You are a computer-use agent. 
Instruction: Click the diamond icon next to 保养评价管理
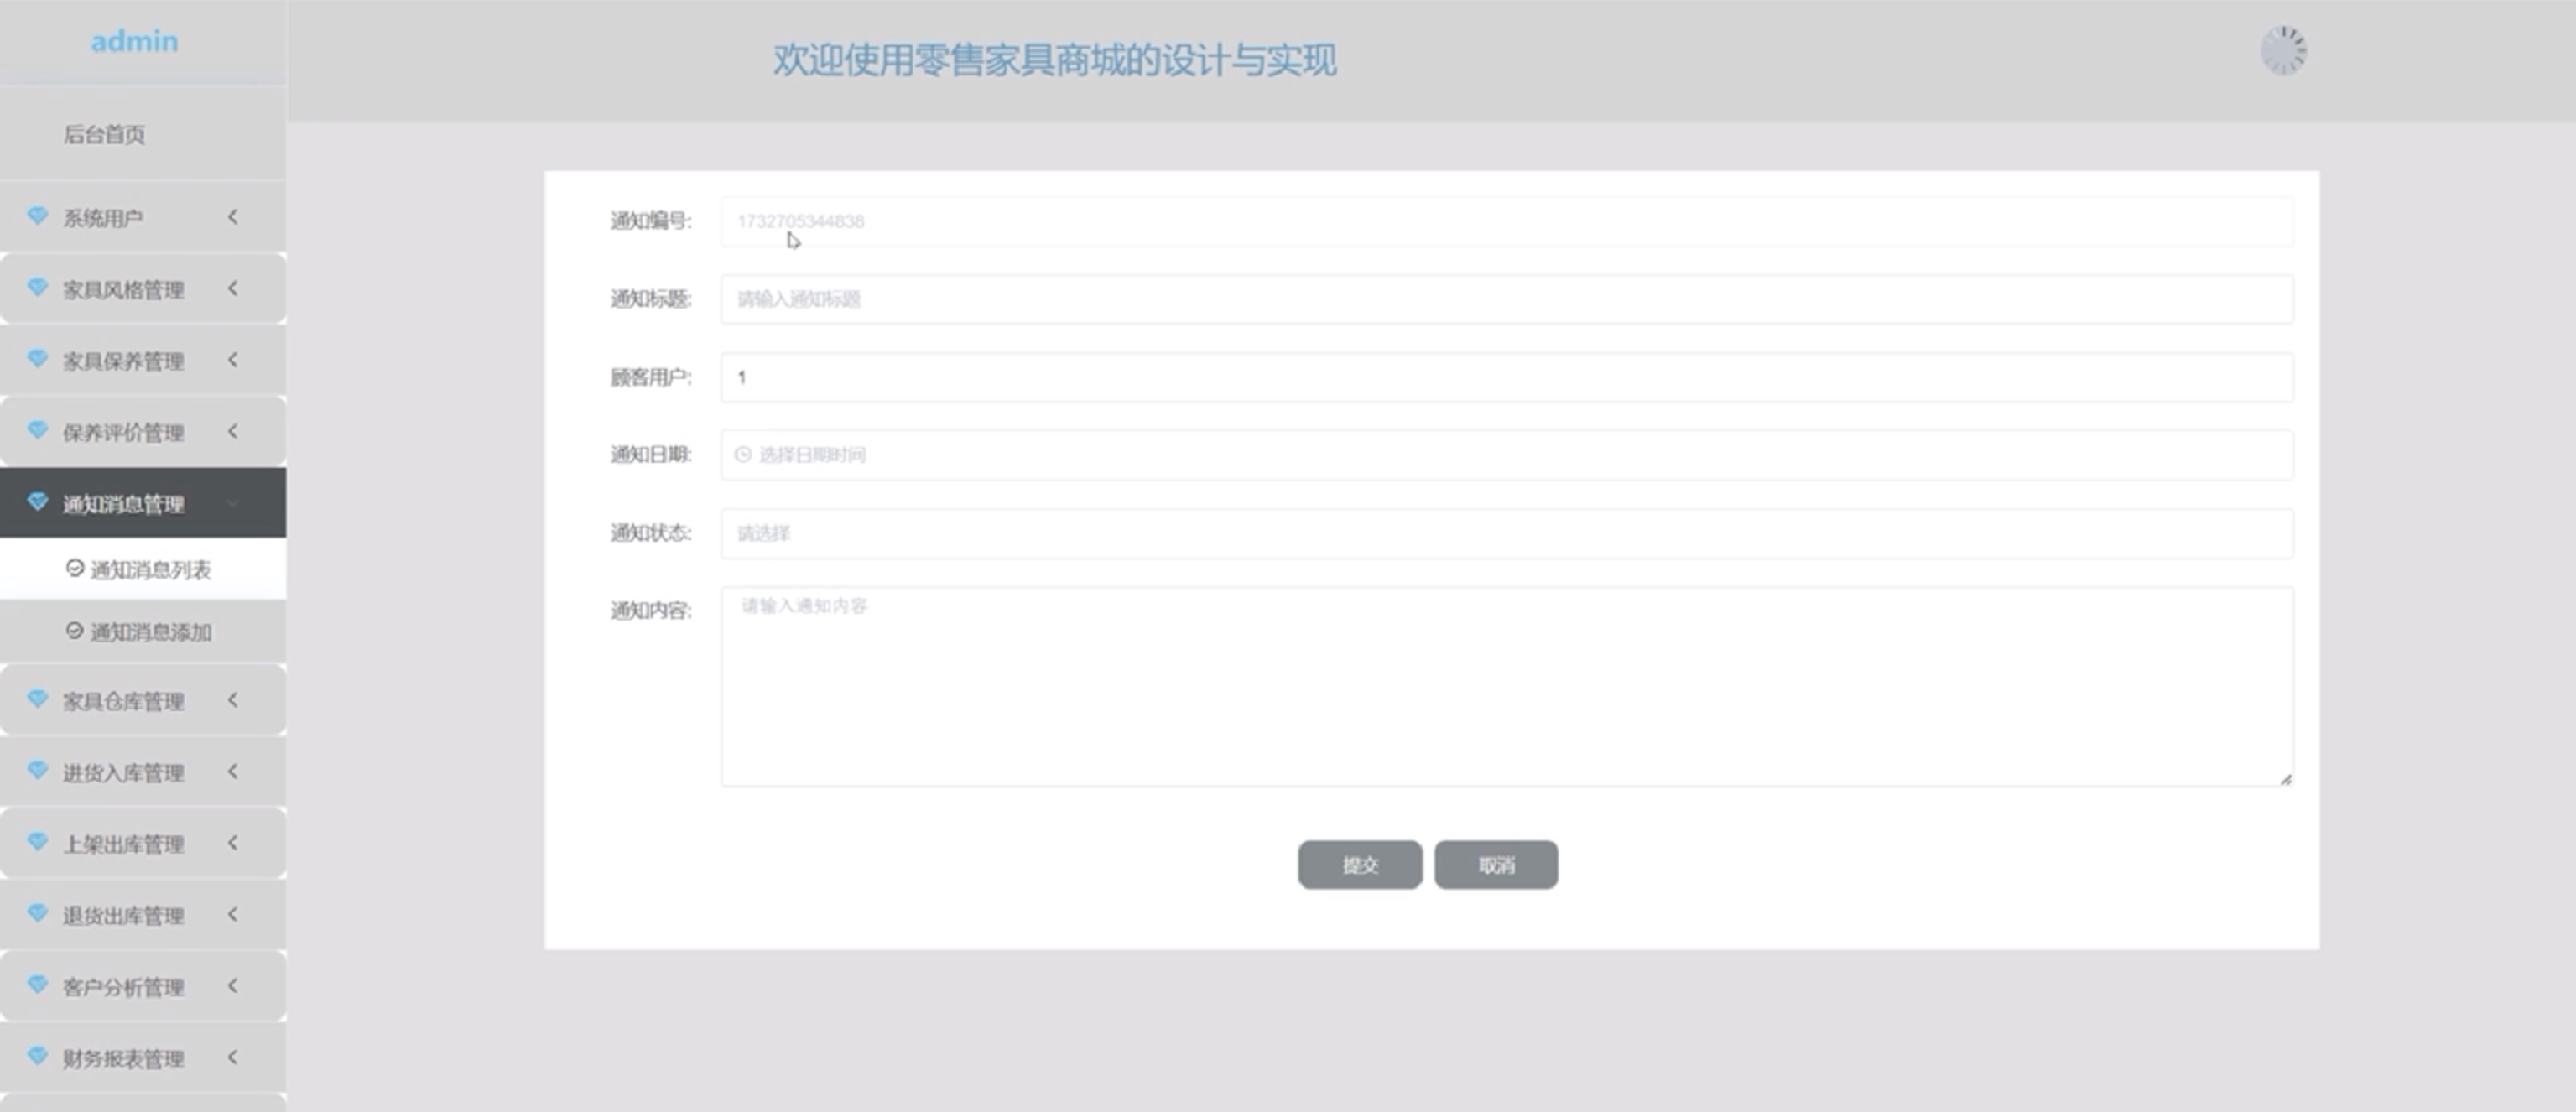click(x=37, y=431)
